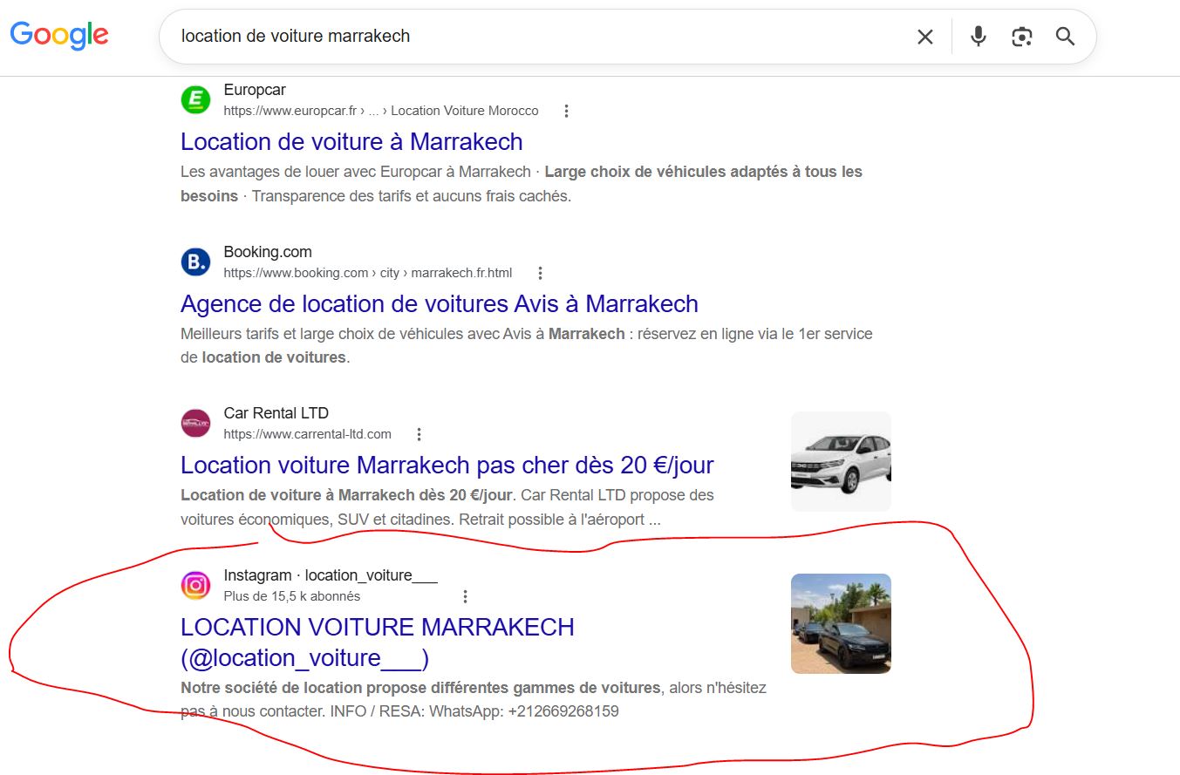Click the Google logo
Image resolution: width=1180 pixels, height=775 pixels.
click(59, 35)
